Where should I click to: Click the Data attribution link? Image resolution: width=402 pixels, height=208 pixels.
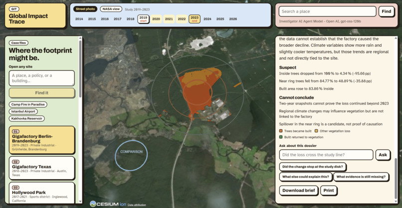pos(137,205)
